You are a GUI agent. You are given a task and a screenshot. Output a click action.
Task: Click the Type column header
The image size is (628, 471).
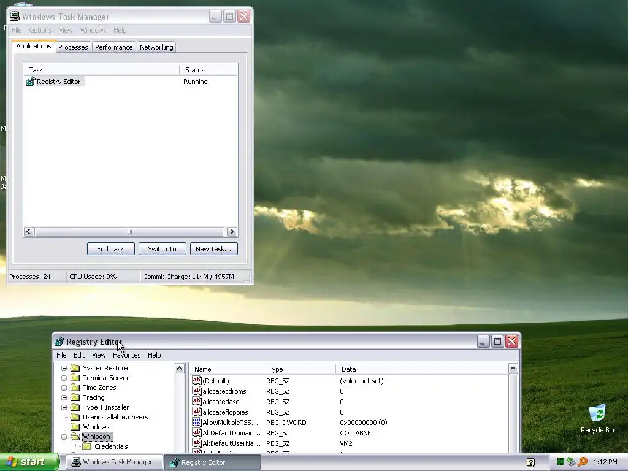(x=299, y=369)
